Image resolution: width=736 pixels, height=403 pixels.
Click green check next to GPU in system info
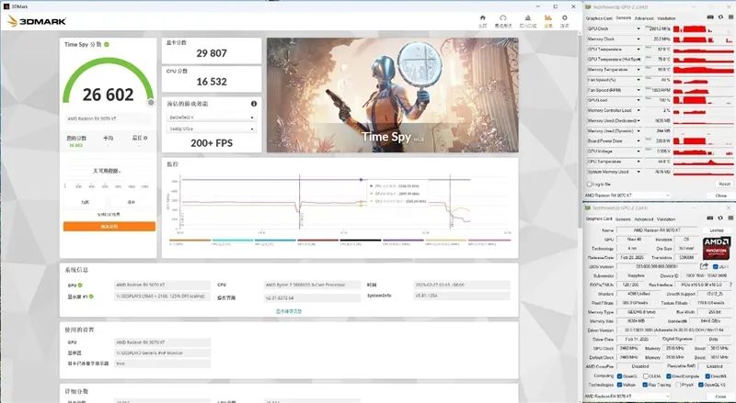click(80, 285)
